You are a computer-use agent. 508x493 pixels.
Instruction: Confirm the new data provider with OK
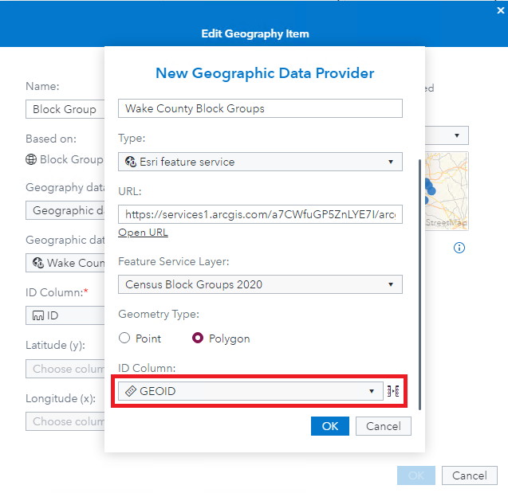330,426
